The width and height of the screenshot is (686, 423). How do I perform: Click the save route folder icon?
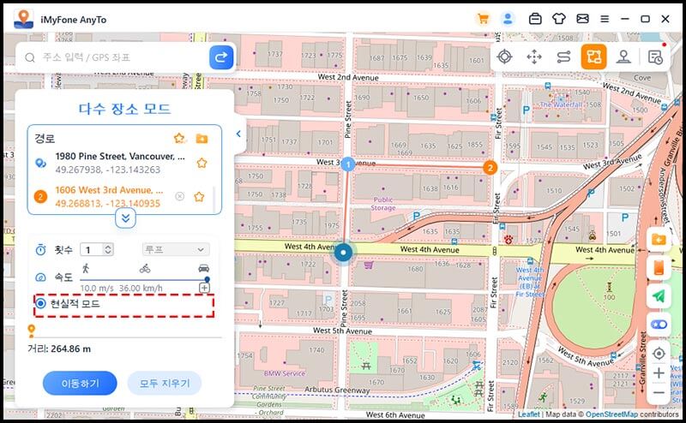point(202,139)
